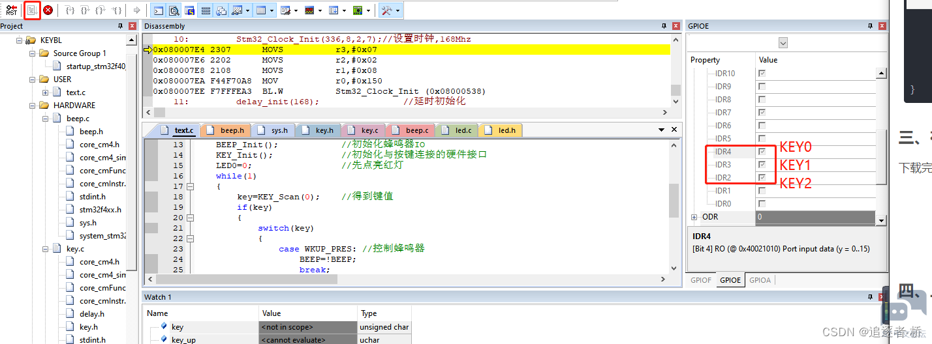The height and width of the screenshot is (344, 932).
Task: Open the GPIOE panel top dropdown
Action: [783, 42]
